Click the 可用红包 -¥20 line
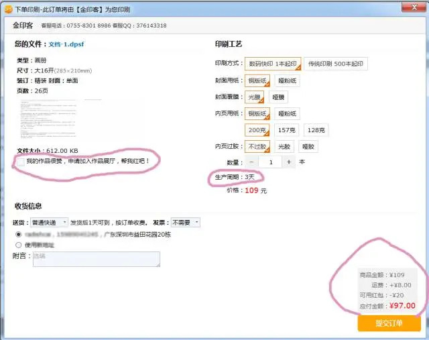The height and width of the screenshot is (340, 429). [x=381, y=295]
